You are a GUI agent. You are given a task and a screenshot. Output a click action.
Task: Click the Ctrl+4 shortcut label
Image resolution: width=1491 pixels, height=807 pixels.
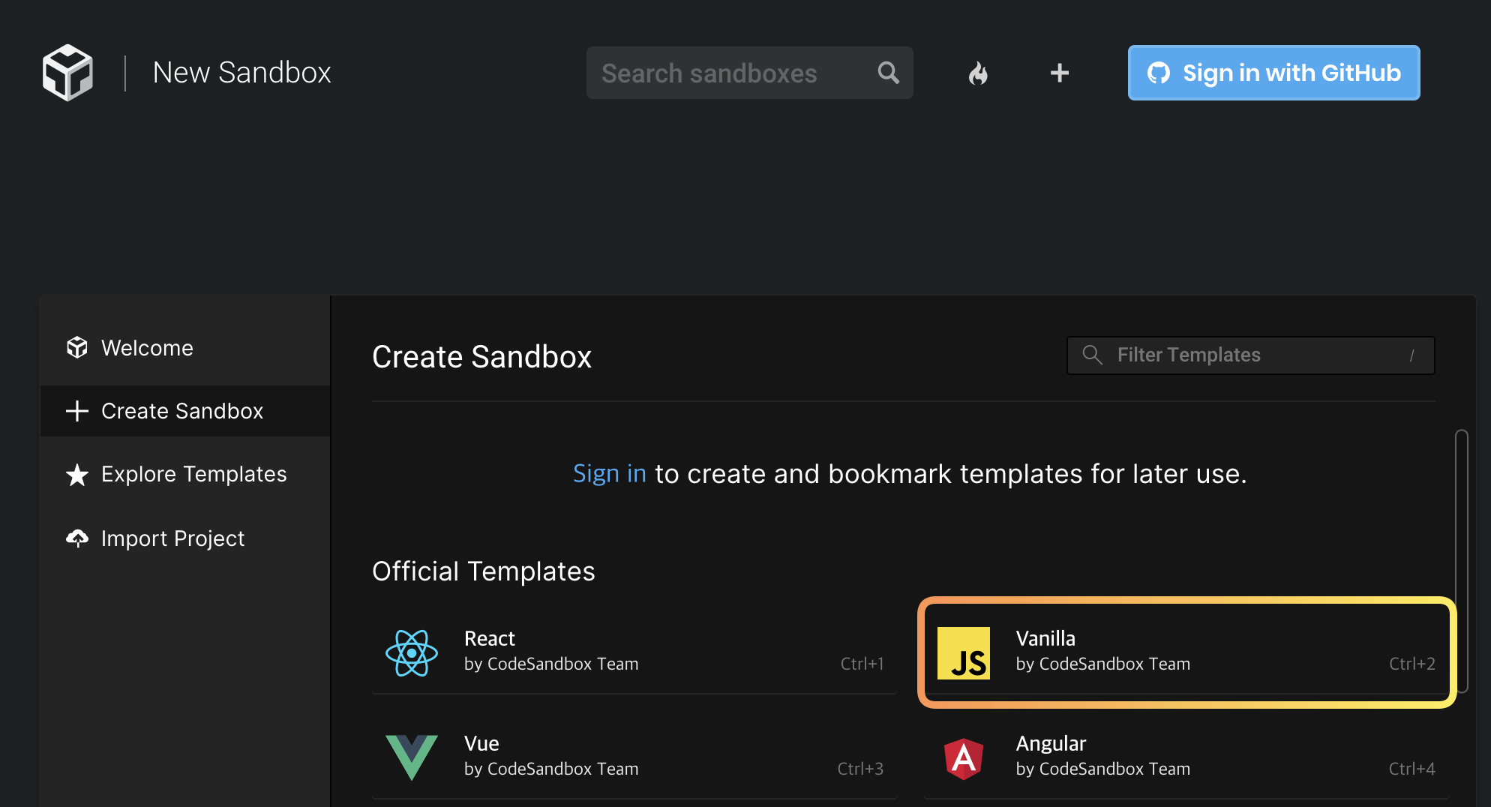coord(1412,769)
